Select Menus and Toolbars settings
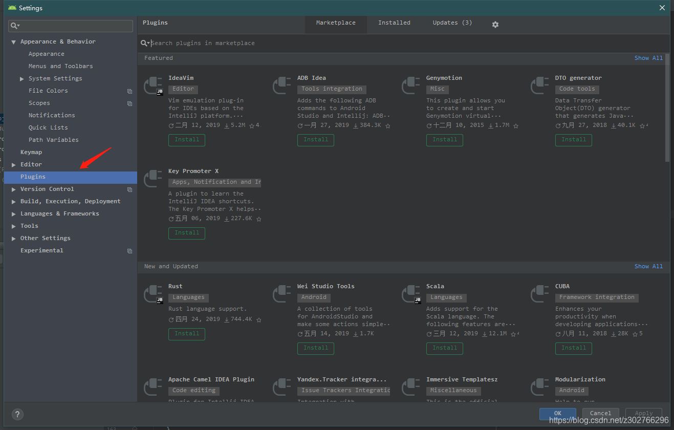Image resolution: width=674 pixels, height=430 pixels. pos(61,67)
